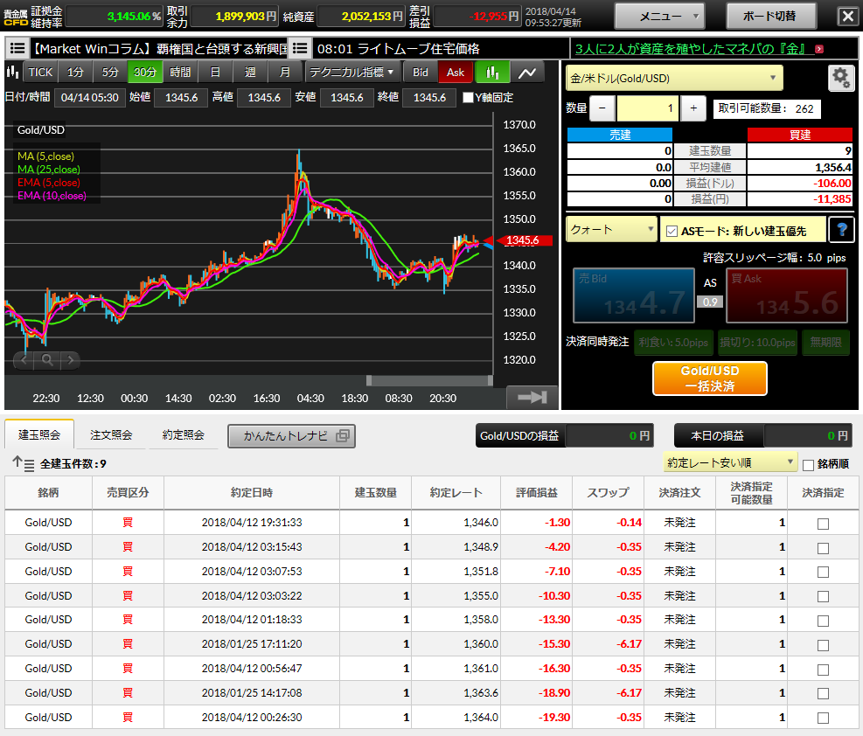Click the red arrow icon after advertisement link
This screenshot has width=863, height=736.
[x=819, y=49]
